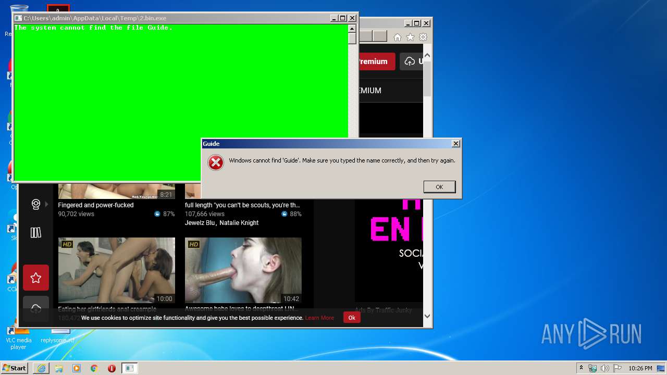Open the media player taskbar icon
The width and height of the screenshot is (667, 375).
click(x=77, y=368)
